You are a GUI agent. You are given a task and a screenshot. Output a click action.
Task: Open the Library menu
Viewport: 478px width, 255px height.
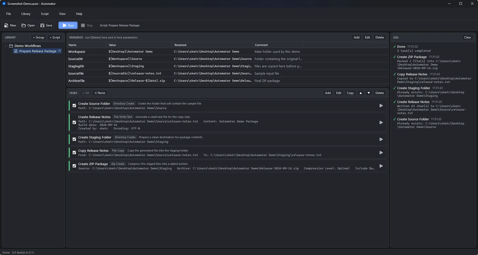26,14
